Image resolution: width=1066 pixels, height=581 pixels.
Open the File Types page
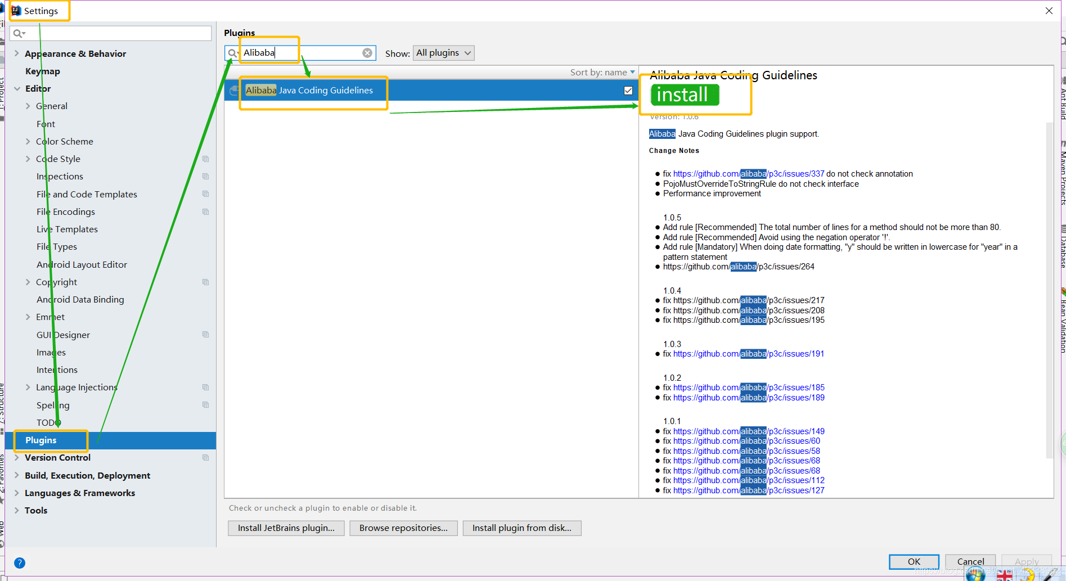[57, 247]
